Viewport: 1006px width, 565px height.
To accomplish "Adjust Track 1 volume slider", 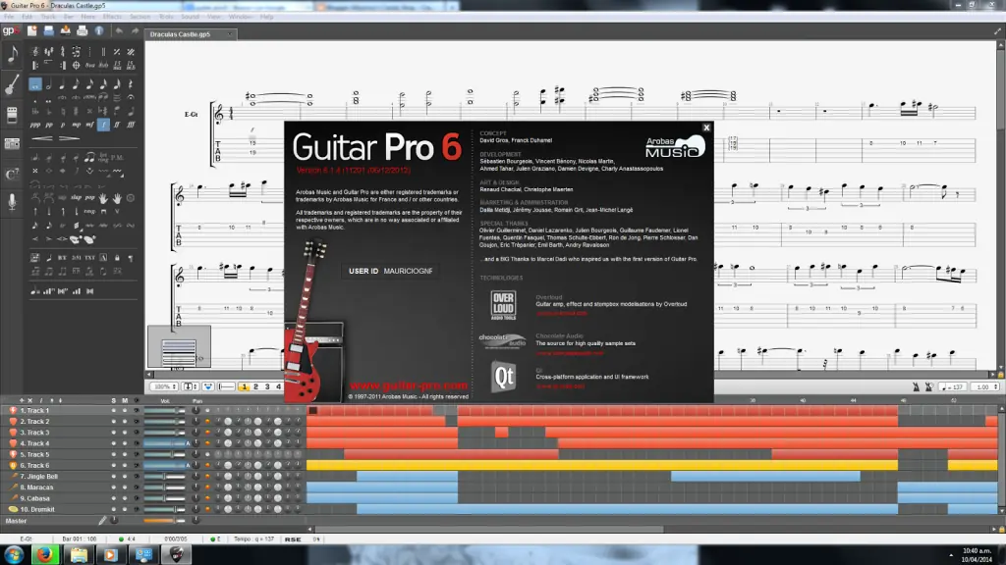I will pyautogui.click(x=164, y=411).
